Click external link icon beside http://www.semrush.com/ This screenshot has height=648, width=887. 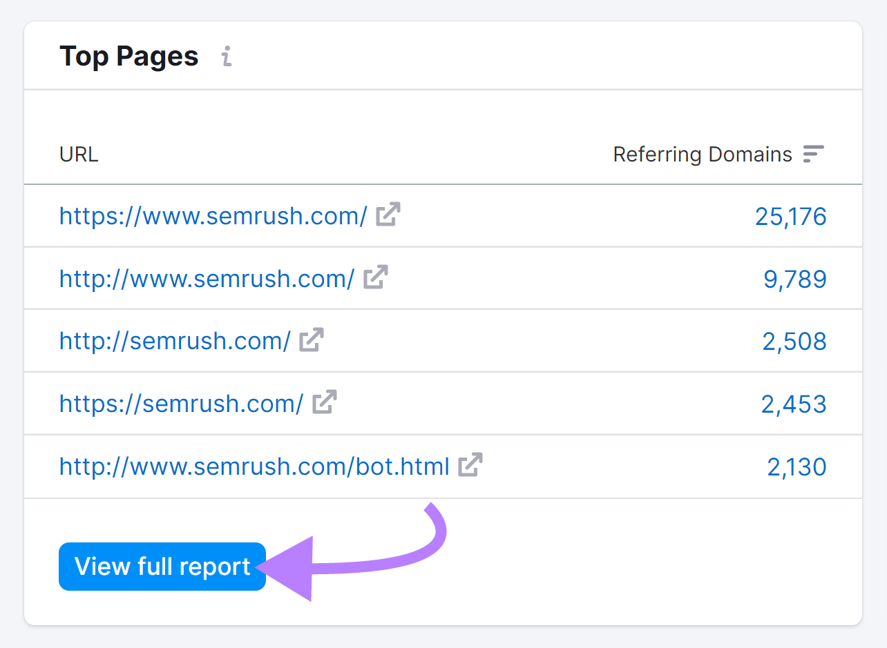(x=374, y=278)
